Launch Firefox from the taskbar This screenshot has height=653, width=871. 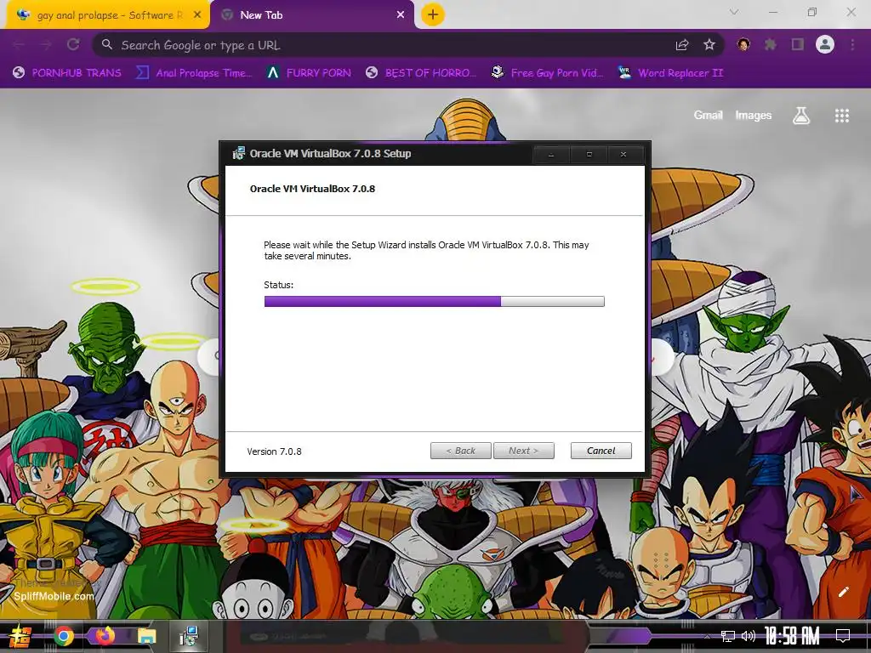click(105, 635)
